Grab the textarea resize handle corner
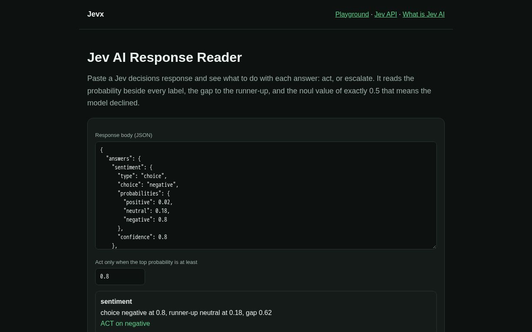This screenshot has height=332, width=532. pos(434,247)
